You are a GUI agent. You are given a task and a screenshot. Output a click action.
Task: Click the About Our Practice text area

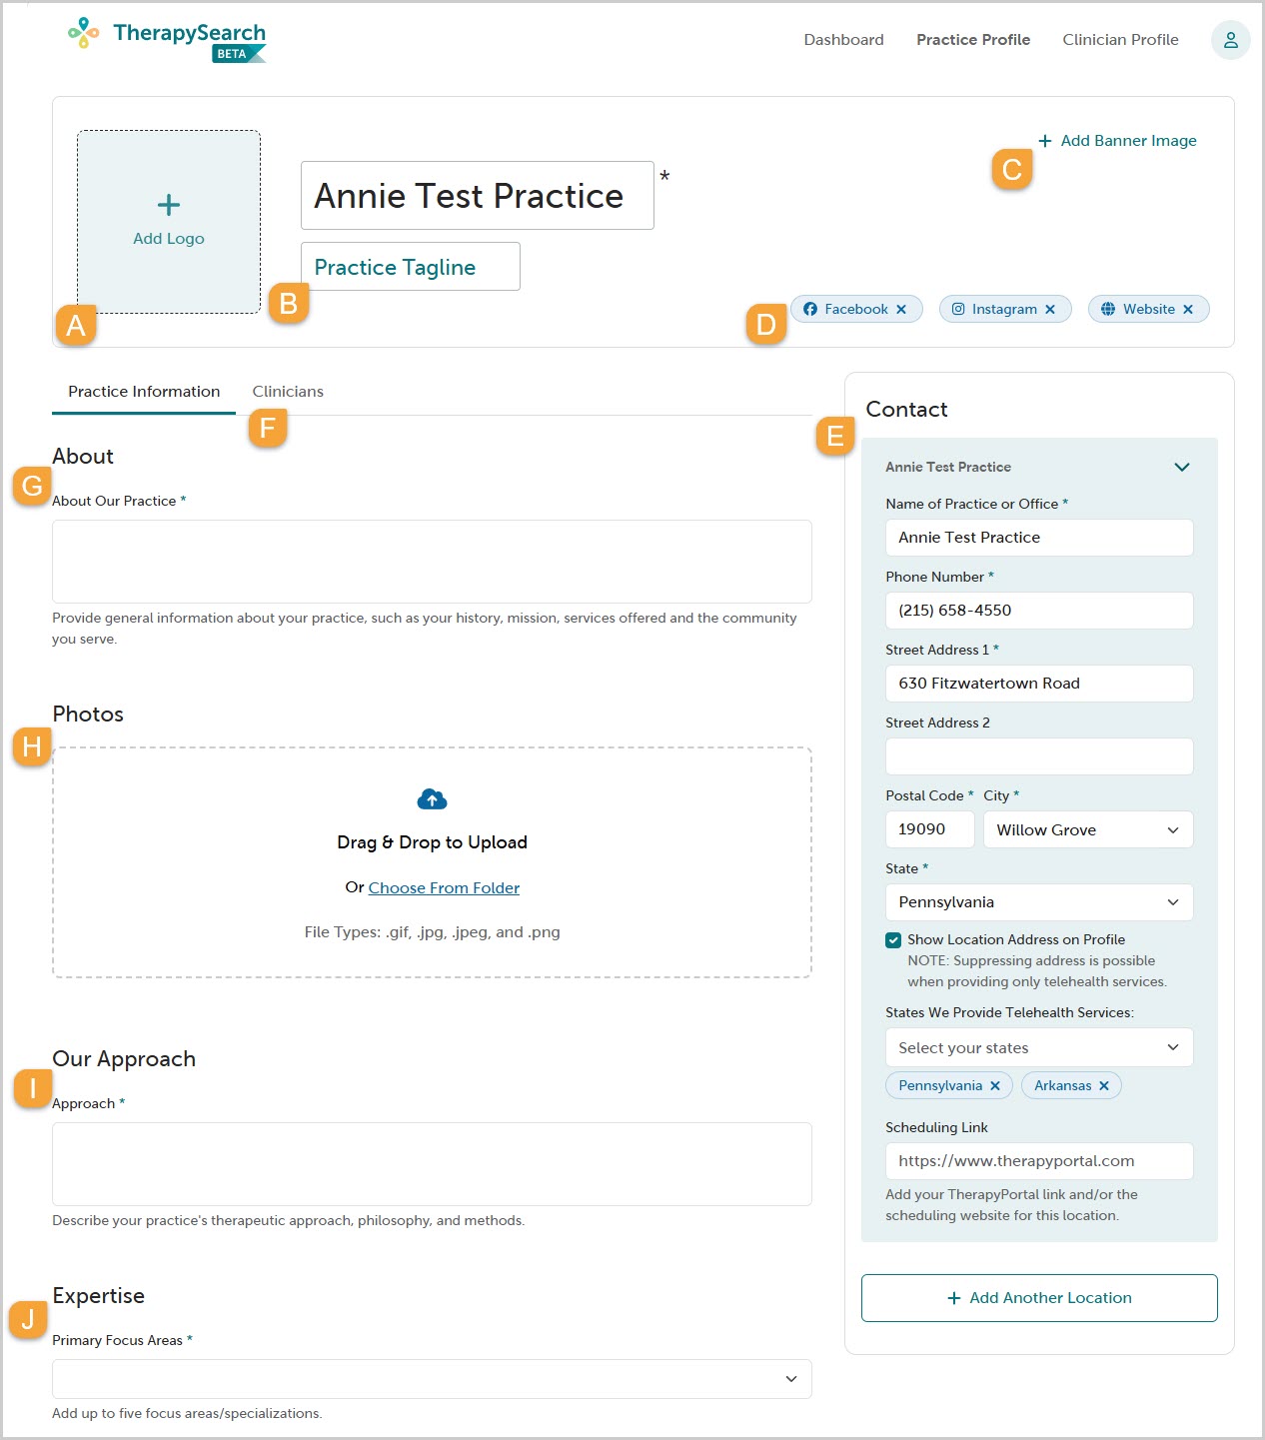coord(432,562)
